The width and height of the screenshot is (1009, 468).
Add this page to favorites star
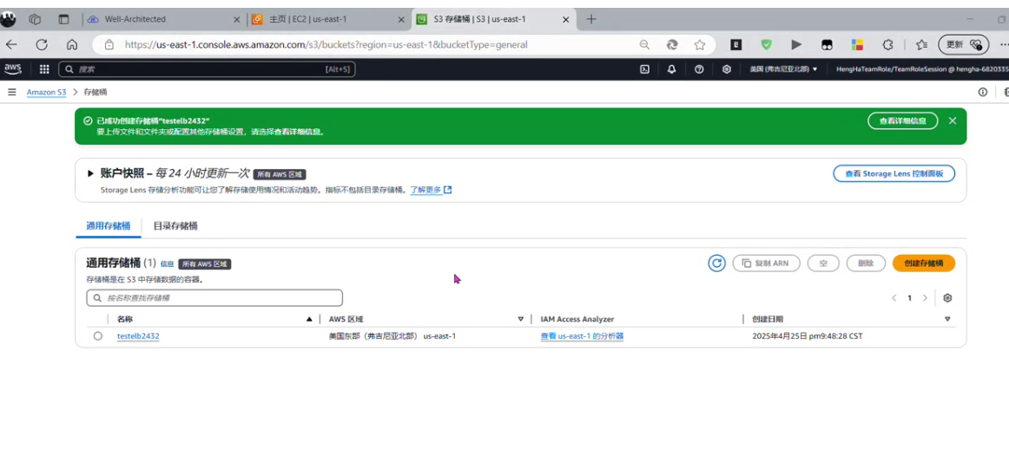(x=700, y=45)
